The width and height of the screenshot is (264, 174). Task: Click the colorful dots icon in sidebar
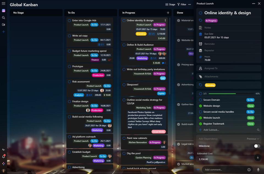click(x=3, y=164)
